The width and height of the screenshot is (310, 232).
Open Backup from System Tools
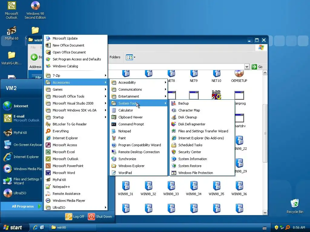coord(202,103)
